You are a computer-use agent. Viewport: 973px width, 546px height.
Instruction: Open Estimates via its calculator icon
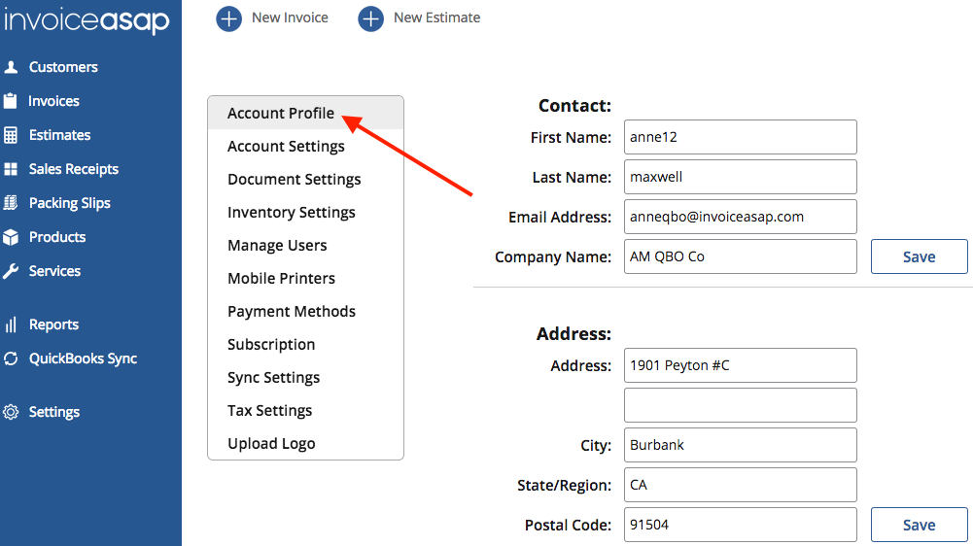(x=11, y=135)
